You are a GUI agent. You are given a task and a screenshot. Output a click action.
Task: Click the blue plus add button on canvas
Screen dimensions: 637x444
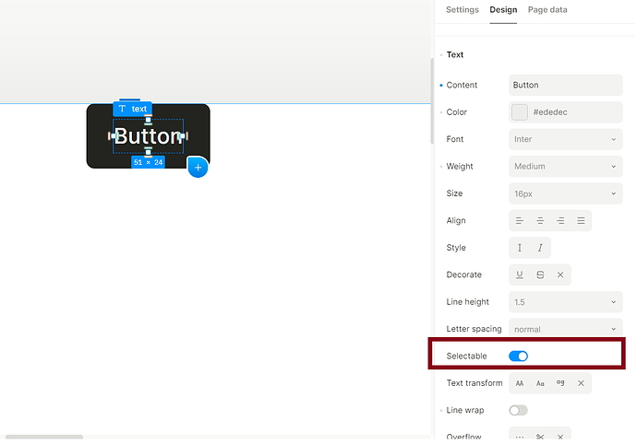click(198, 168)
